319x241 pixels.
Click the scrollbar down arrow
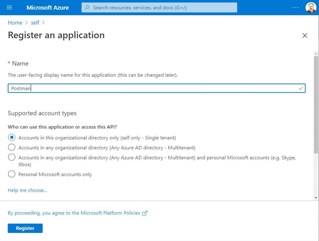tap(316, 198)
